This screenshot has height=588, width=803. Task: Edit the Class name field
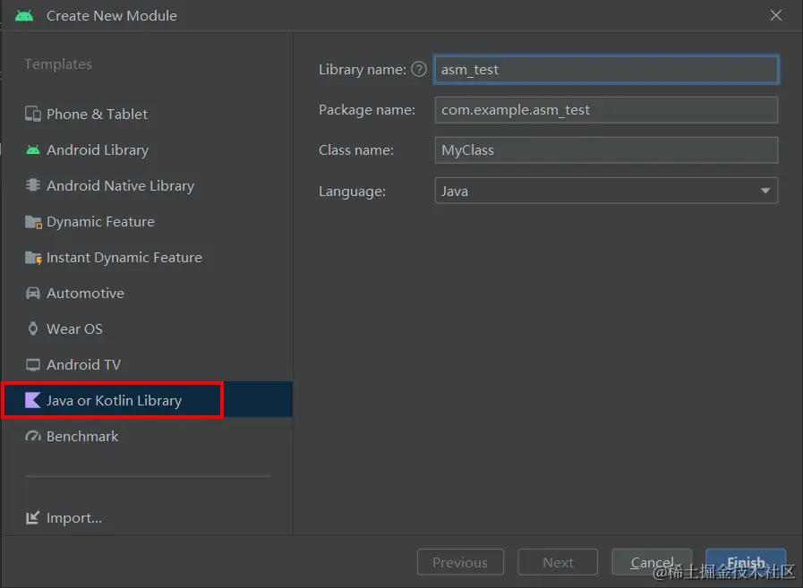point(606,150)
